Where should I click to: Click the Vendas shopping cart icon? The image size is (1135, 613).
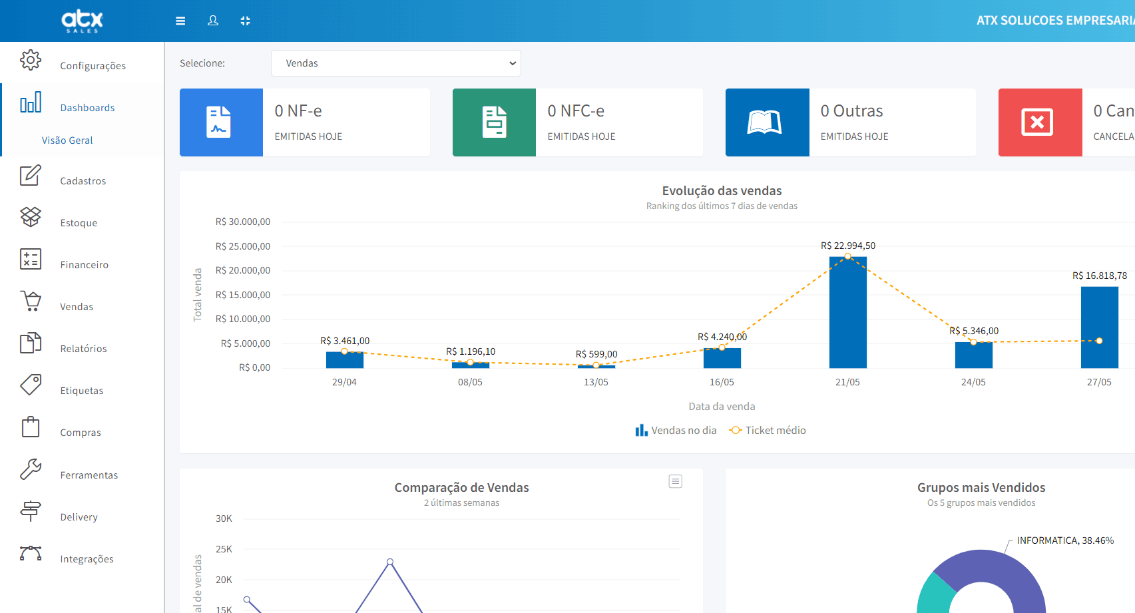point(31,301)
